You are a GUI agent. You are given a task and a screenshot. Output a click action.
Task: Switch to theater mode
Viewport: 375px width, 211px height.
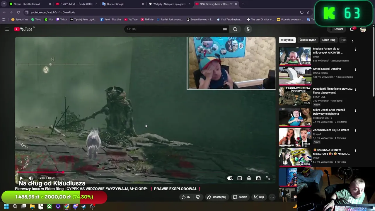pyautogui.click(x=258, y=178)
